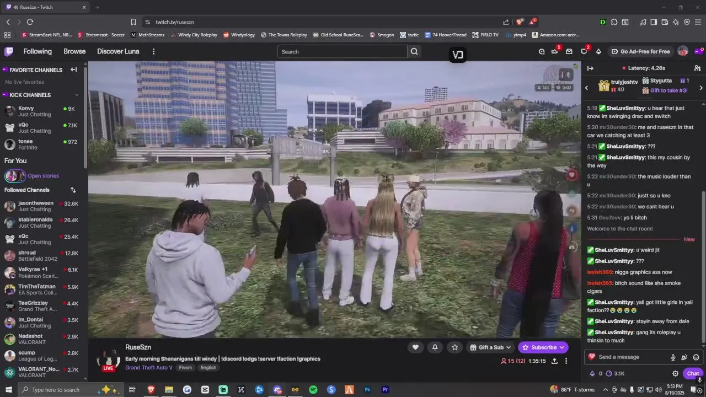Show next gift leaderboard entry
706x397 pixels.
701,88
